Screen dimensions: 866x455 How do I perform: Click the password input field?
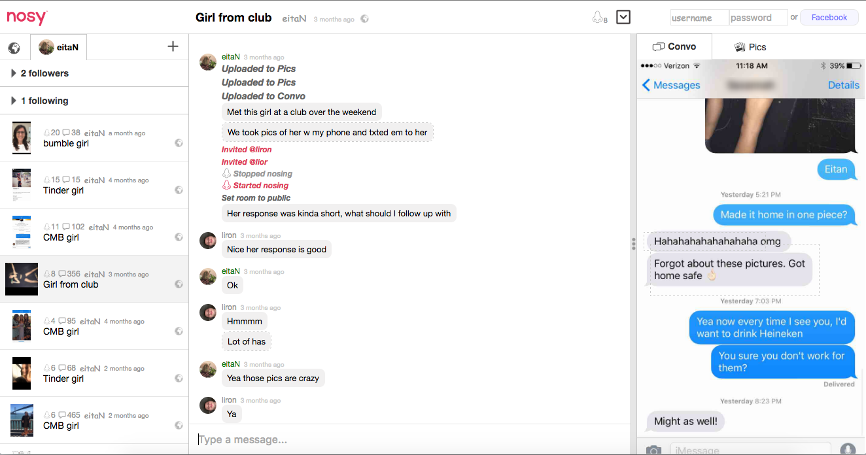point(758,18)
